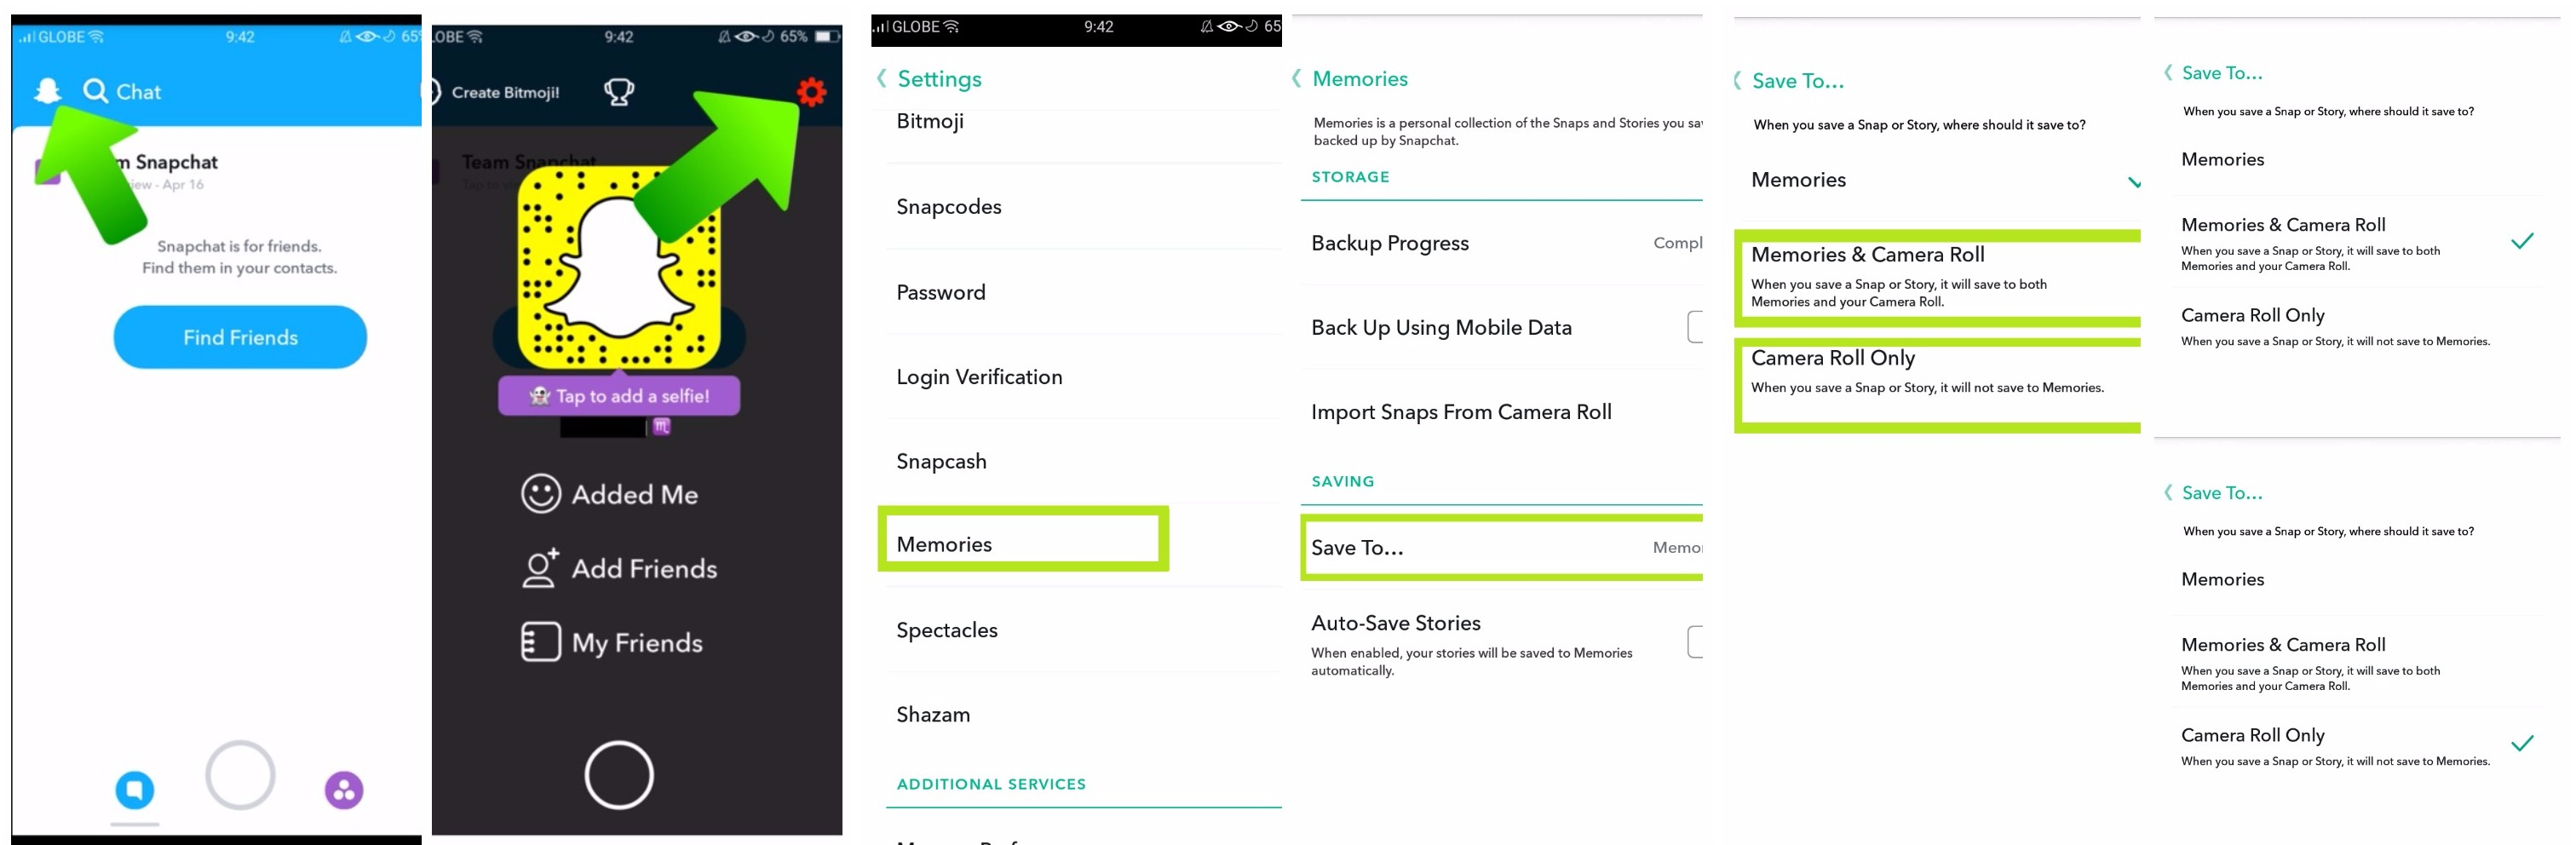This screenshot has height=845, width=2576.
Task: Open settings via red gear icon
Action: tap(811, 92)
